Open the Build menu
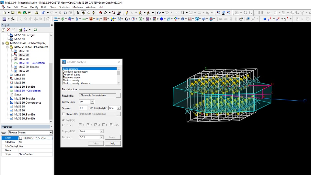This screenshot has width=311, height=175. click(x=44, y=7)
